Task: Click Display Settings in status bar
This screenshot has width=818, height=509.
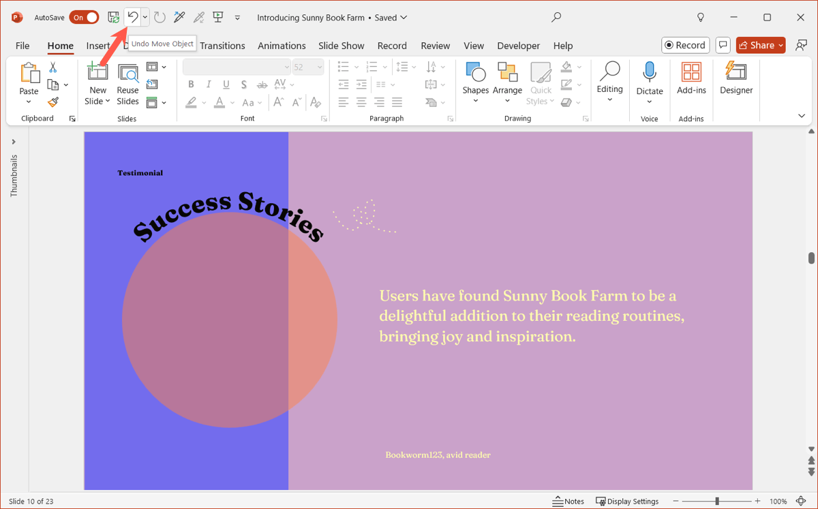Action: tap(628, 501)
